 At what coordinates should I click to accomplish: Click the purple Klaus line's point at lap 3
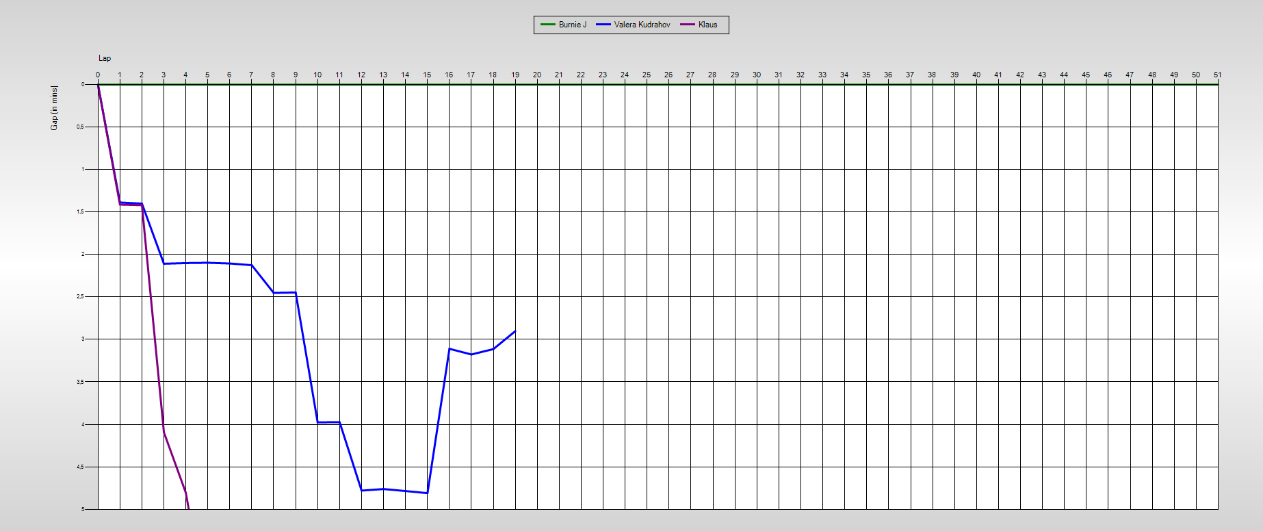[164, 432]
